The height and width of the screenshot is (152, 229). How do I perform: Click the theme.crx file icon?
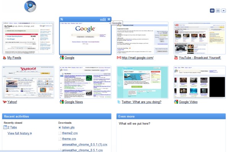60,139
